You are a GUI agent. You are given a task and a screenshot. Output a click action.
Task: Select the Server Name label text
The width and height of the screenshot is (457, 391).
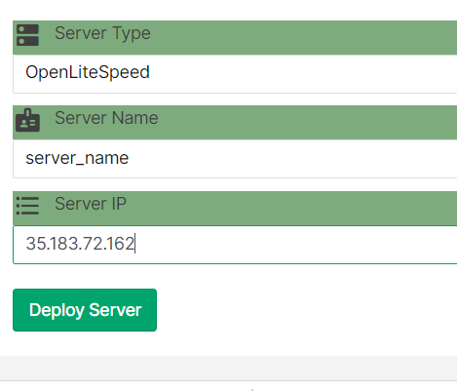[106, 118]
